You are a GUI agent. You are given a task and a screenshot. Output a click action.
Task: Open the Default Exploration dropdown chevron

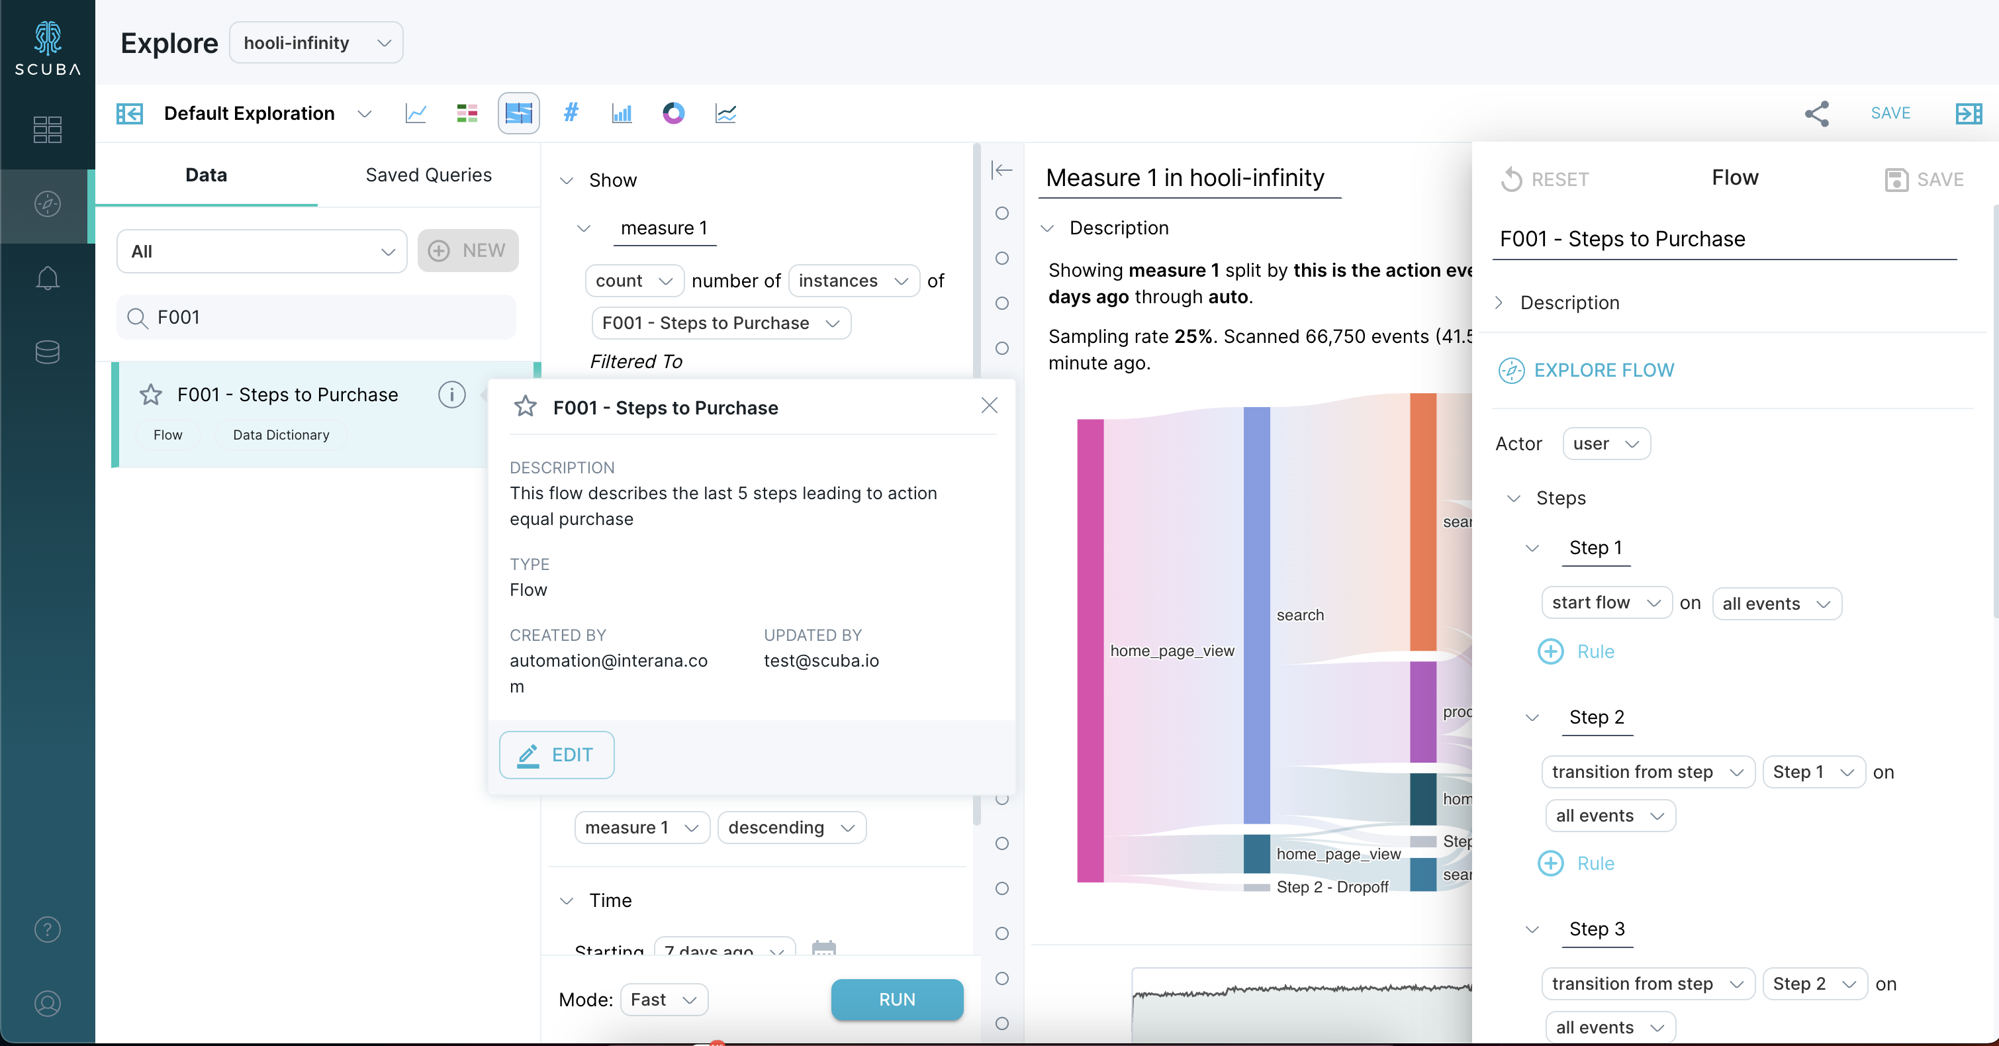364,114
